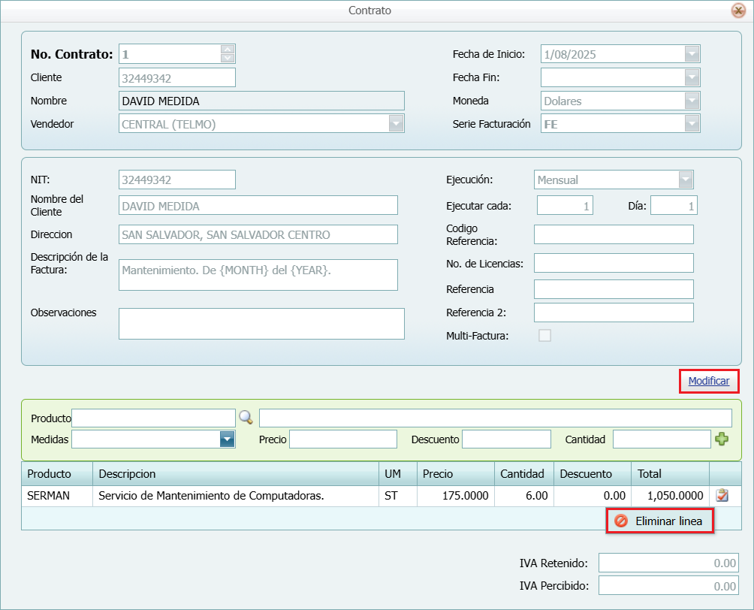754x610 pixels.
Task: Click the Modificar link
Action: [709, 382]
